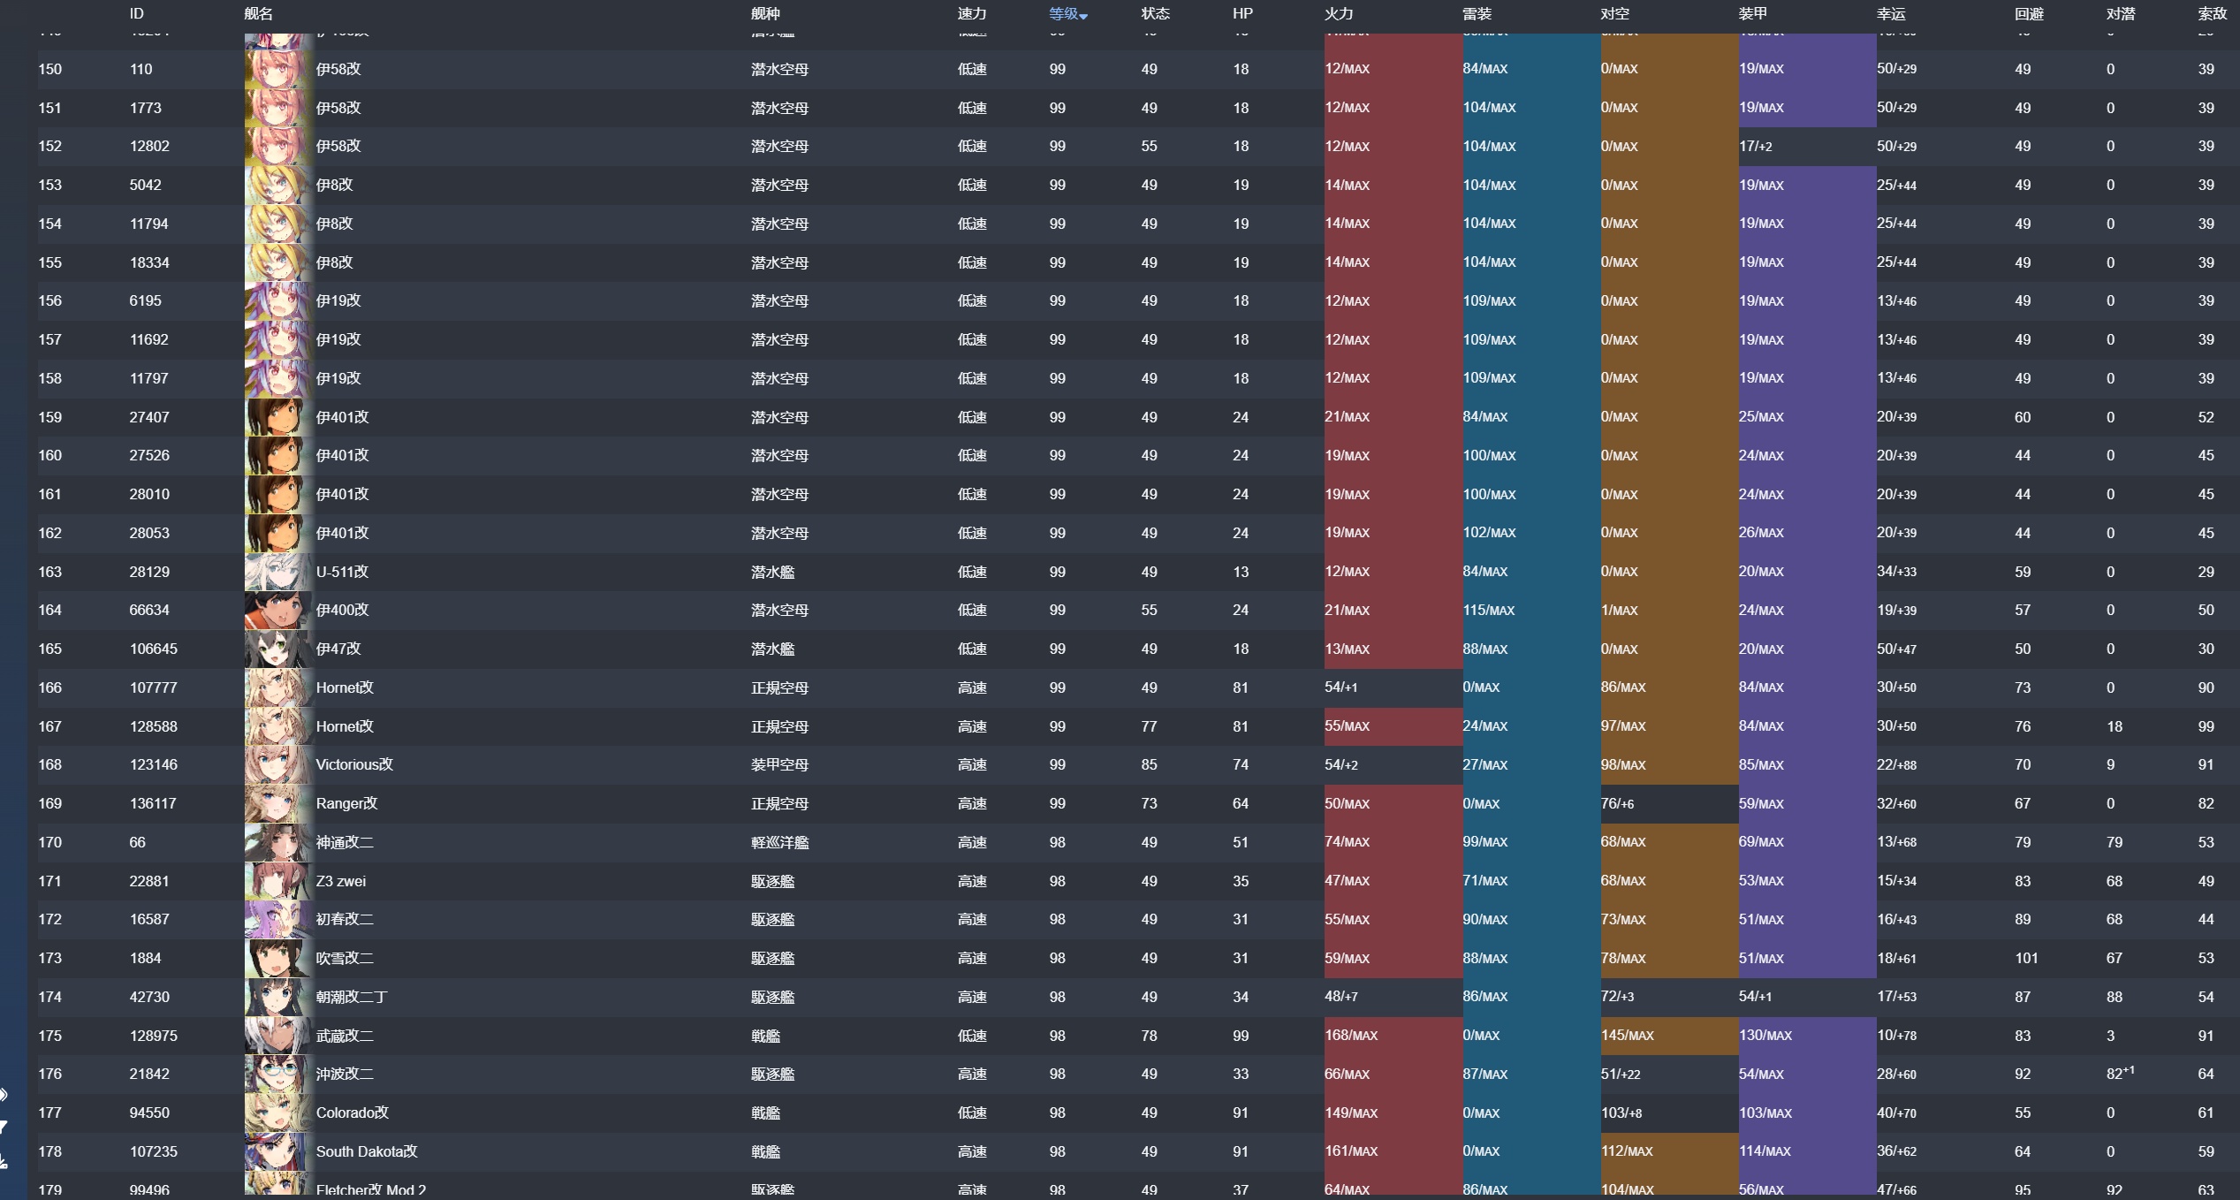Select row with ID 66634
This screenshot has width=2240, height=1200.
149,610
